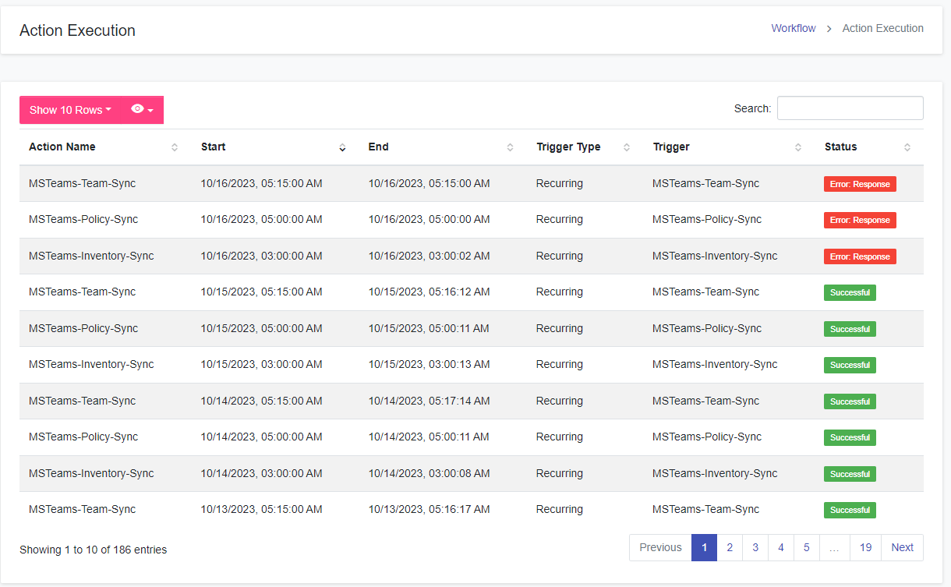Click start time 10/16/2023, 03:00:00 AM
951x587 pixels.
click(261, 256)
